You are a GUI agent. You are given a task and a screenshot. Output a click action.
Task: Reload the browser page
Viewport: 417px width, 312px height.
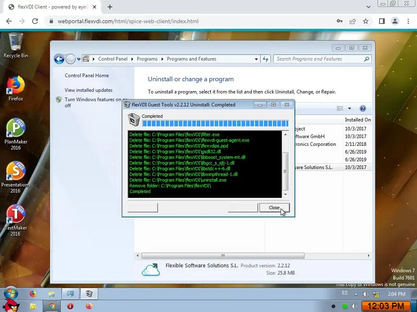(35, 21)
